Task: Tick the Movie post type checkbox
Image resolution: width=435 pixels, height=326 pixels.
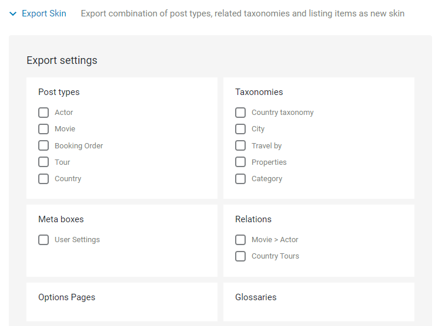Action: [x=43, y=129]
